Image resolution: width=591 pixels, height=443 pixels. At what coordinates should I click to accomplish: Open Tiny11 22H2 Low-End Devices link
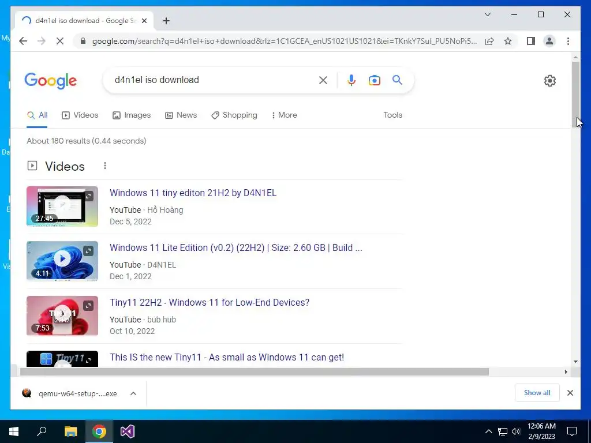pos(210,302)
